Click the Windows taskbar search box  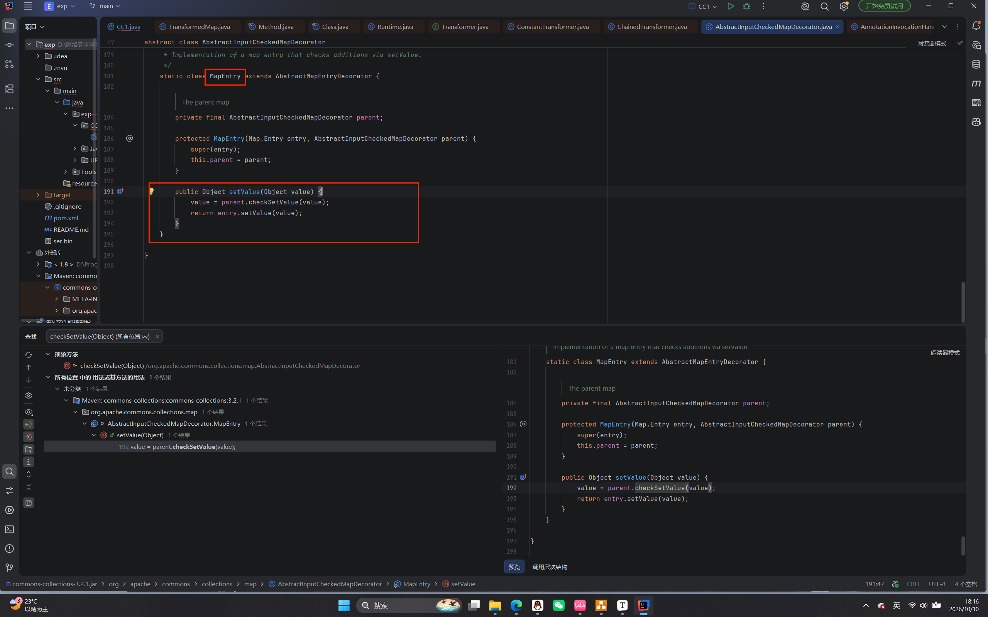[x=409, y=605]
